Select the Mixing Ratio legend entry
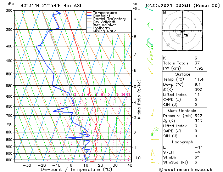The height and width of the screenshot is (172, 223). point(105,31)
